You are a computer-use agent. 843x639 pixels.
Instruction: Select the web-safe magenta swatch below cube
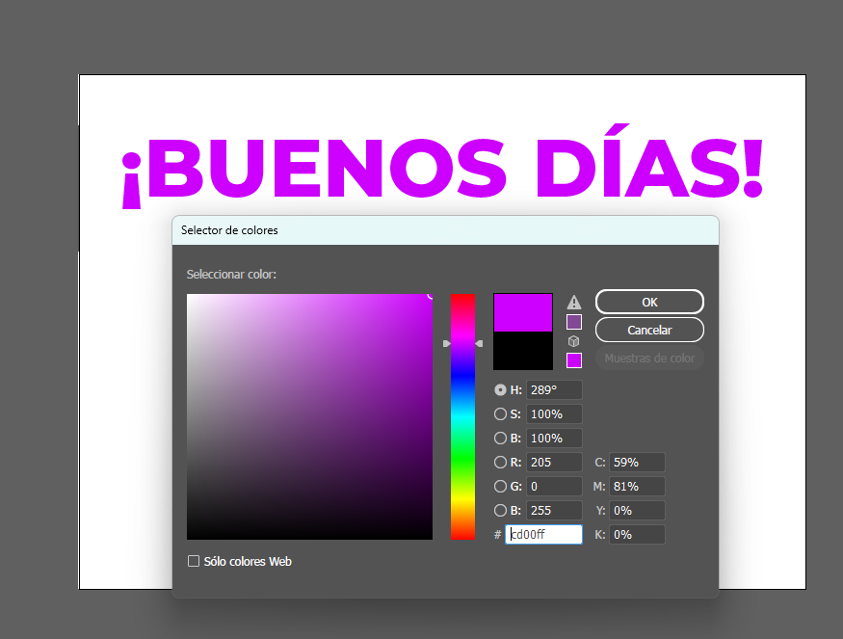[x=573, y=360]
